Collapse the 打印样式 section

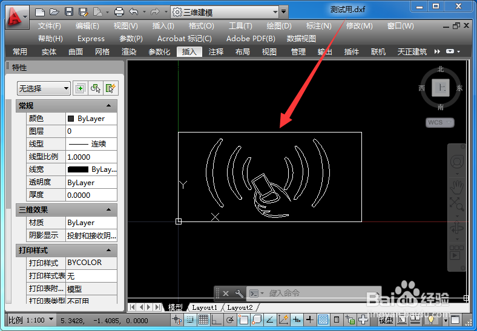(x=108, y=251)
